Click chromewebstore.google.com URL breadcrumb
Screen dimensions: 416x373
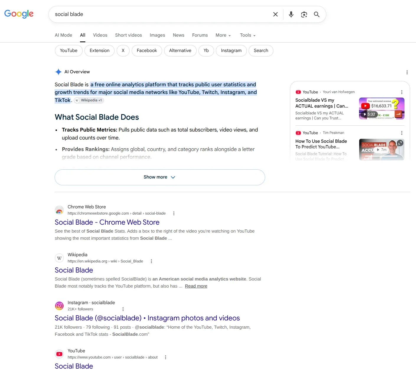pos(117,213)
